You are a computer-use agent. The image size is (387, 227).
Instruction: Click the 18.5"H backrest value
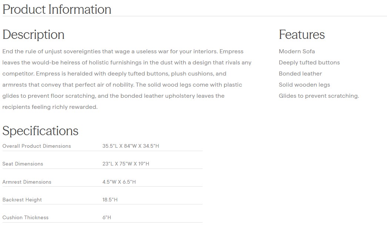[110, 200]
